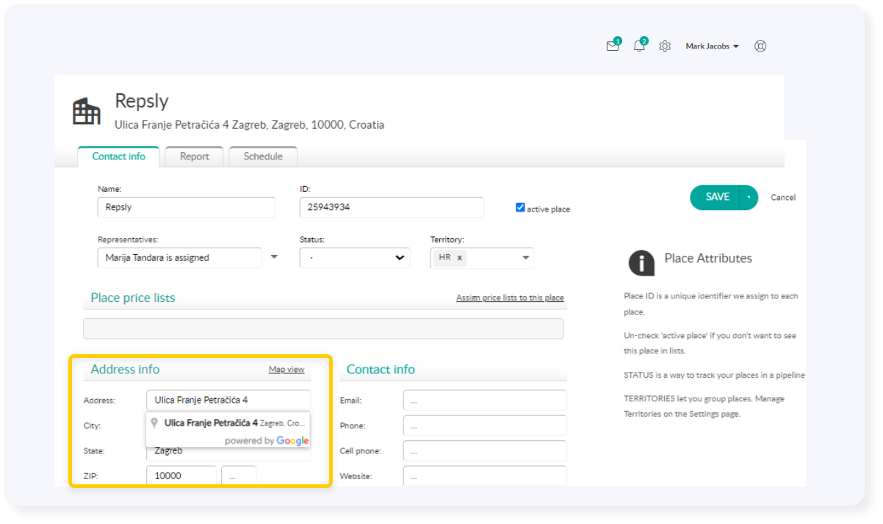This screenshot has width=883, height=524.
Task: Click the Place Attributes heading
Action: pyautogui.click(x=708, y=258)
